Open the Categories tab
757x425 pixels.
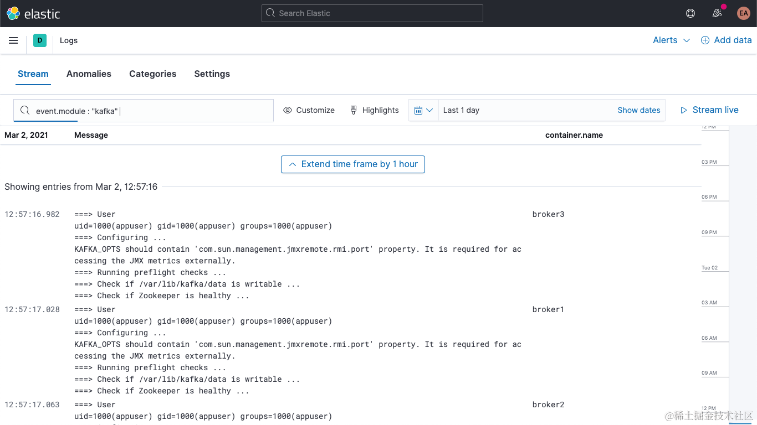tap(153, 74)
